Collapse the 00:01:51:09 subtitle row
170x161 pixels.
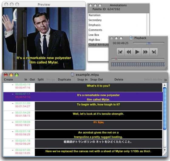click(13, 103)
